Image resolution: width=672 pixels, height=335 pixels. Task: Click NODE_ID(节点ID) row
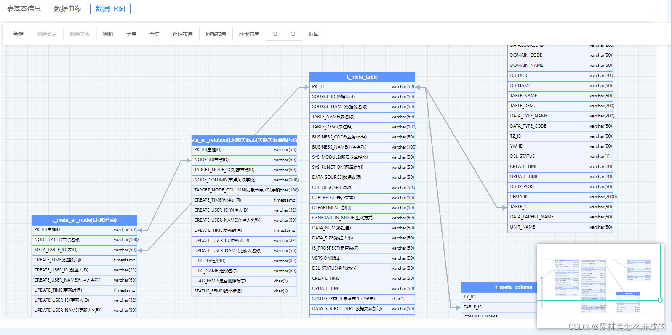(x=244, y=160)
